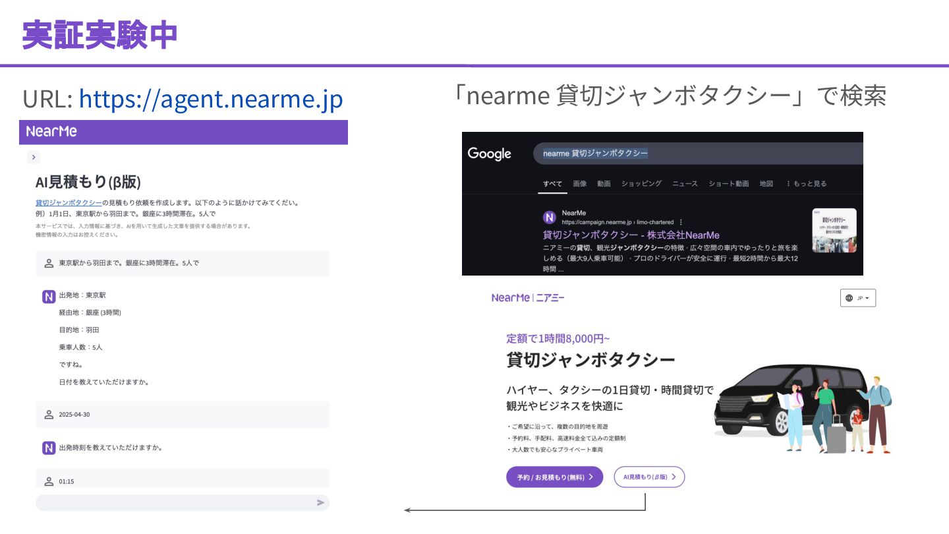This screenshot has height=534, width=949.
Task: Click the Google logo
Action: point(489,154)
